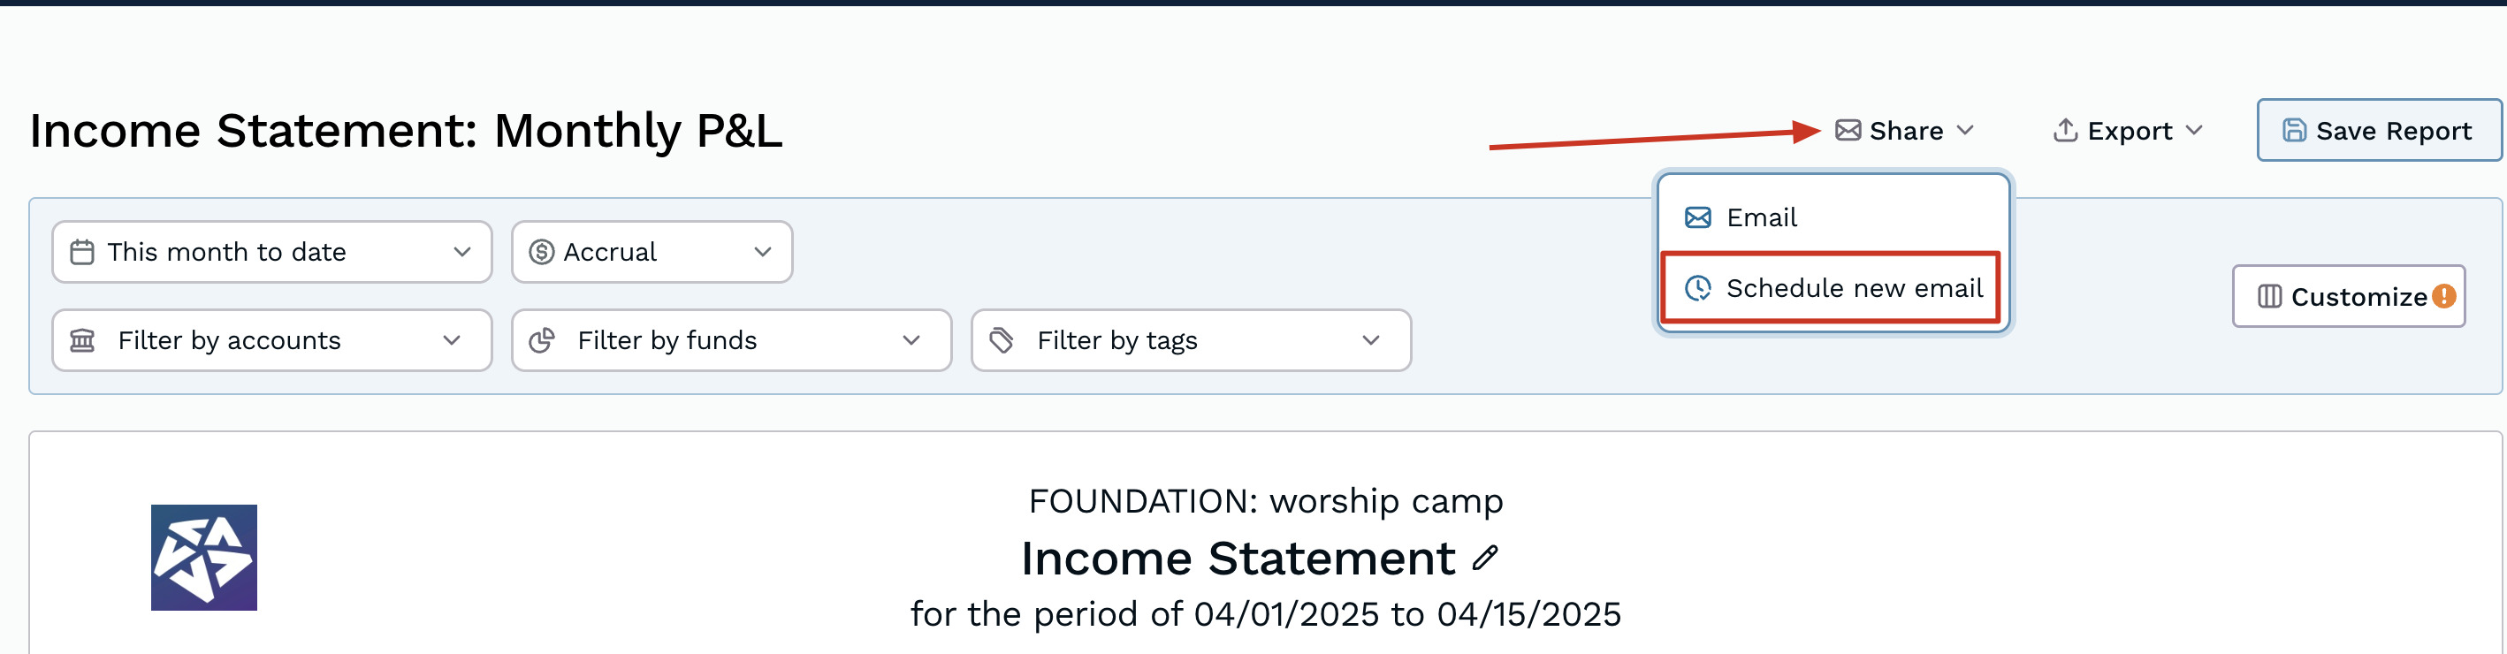
Task: Open Filter by accounts dropdown
Action: [271, 340]
